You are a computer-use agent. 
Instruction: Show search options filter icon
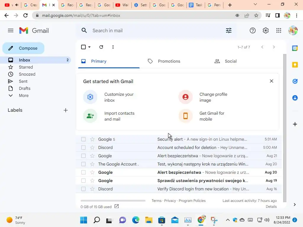pyautogui.click(x=229, y=30)
